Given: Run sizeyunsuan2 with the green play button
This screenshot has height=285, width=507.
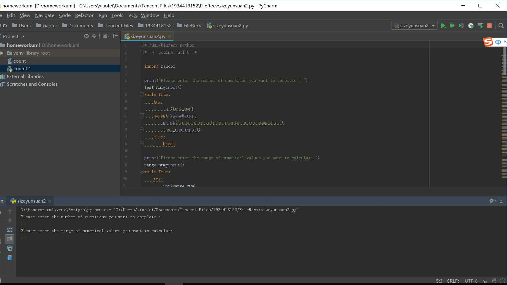Looking at the screenshot, I should tap(443, 26).
